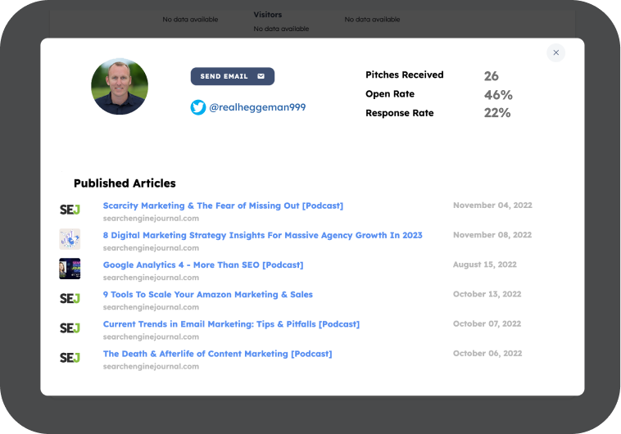Click the Response Rate label

pos(399,113)
